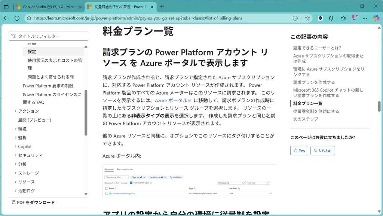This screenshot has width=383, height=216.
Task: Jump to Azure サブスクリプションの取得または作成
Action: (x=328, y=58)
